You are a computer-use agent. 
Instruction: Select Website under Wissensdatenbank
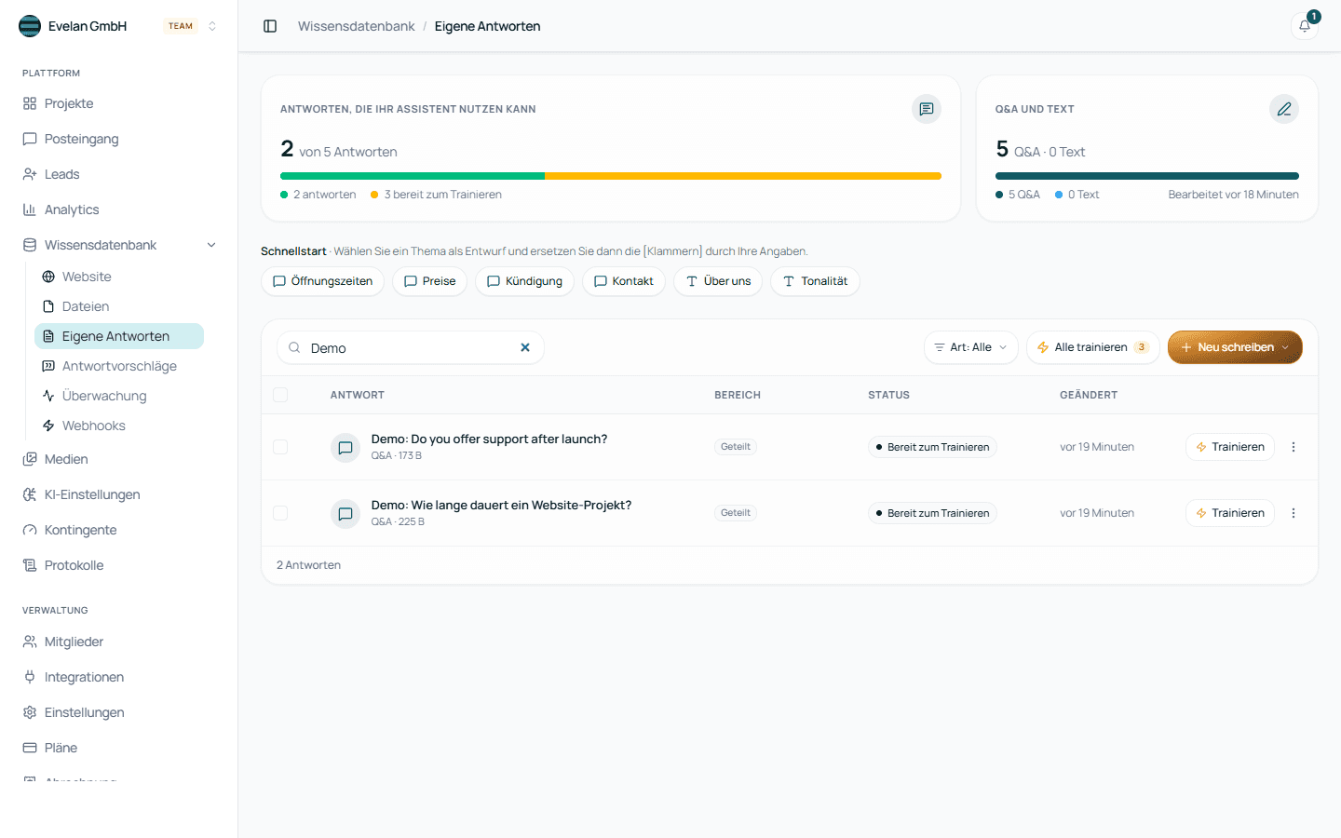[119, 277]
